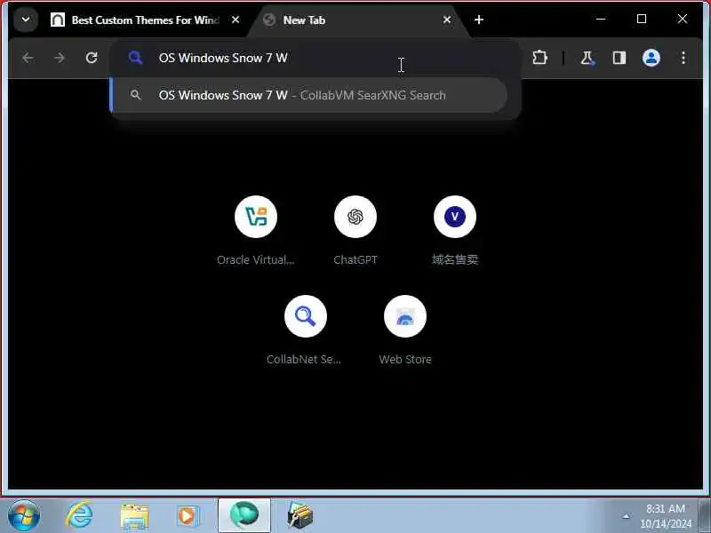The height and width of the screenshot is (533, 711).
Task: Minimize the browser window
Action: 601,19
